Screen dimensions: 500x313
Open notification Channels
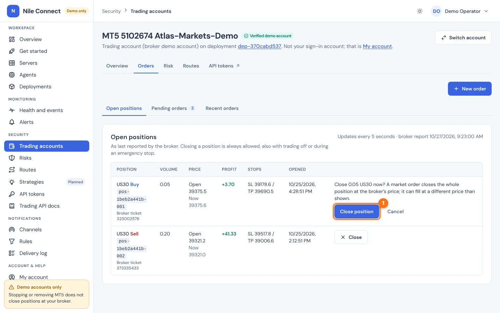pos(47,230)
